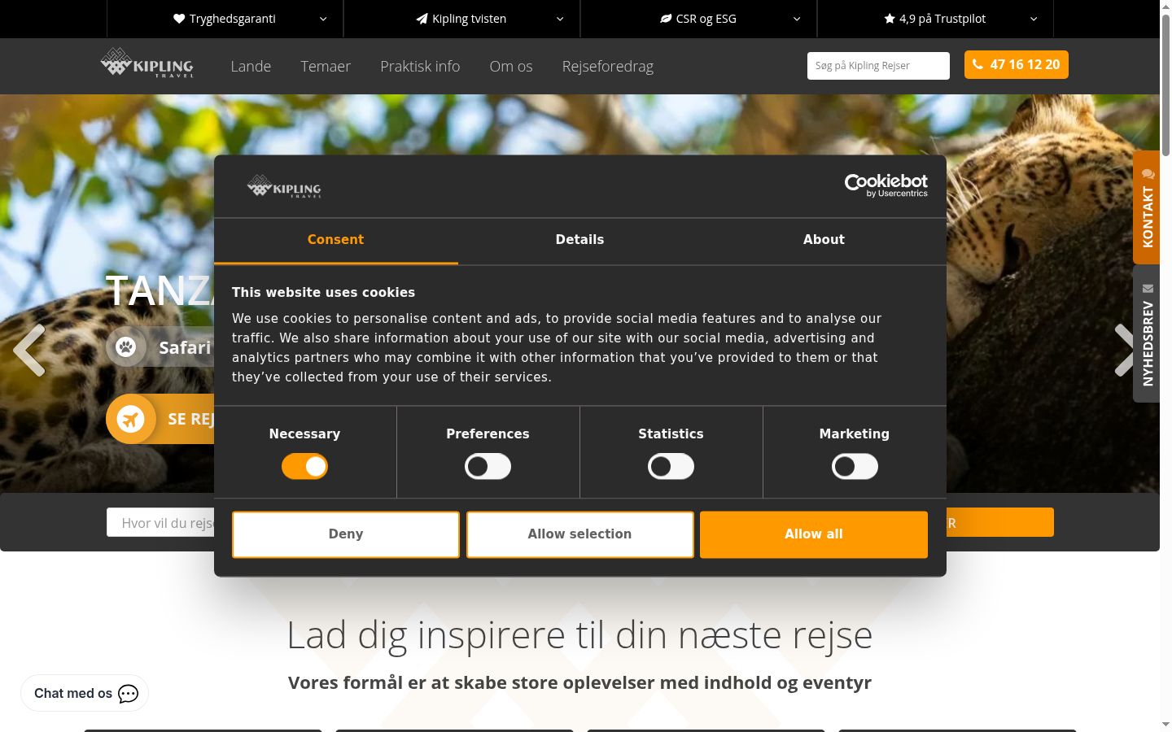Click the star icon beside Trustpilot rating
The width and height of the screenshot is (1172, 732).
point(890,19)
